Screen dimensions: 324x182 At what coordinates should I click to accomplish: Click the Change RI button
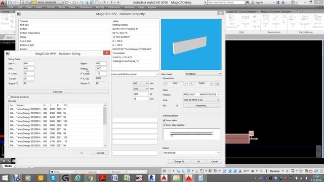(x=179, y=162)
